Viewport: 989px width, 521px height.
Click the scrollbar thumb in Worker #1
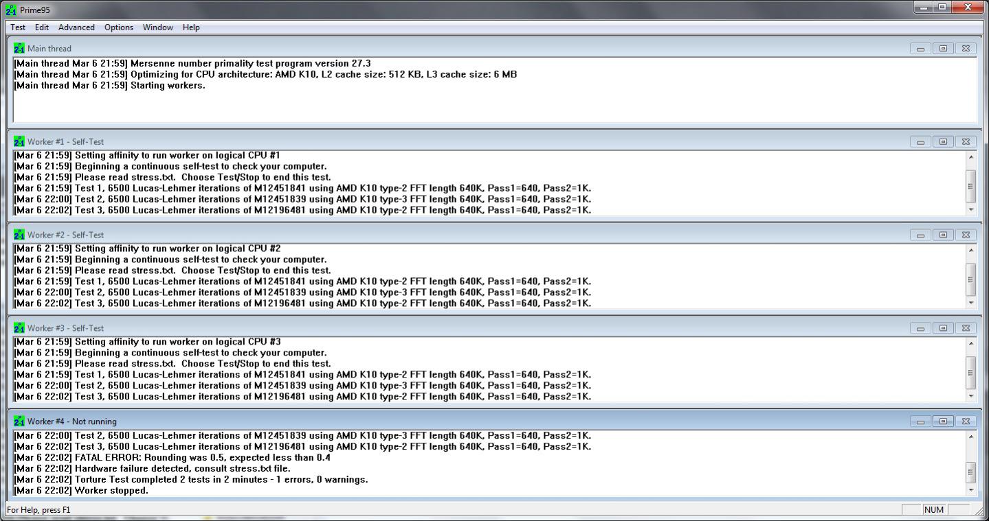click(x=970, y=185)
